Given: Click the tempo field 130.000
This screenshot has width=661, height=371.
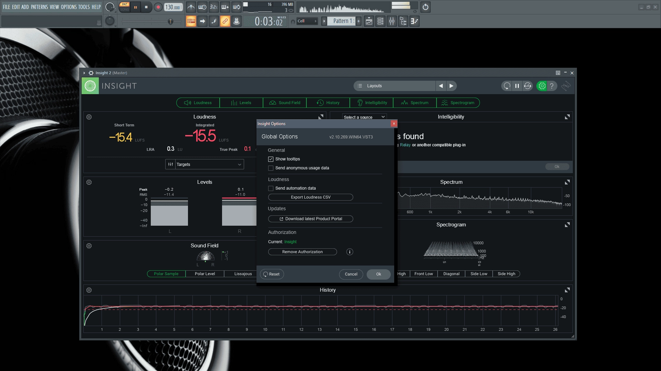Looking at the screenshot, I should pyautogui.click(x=173, y=7).
